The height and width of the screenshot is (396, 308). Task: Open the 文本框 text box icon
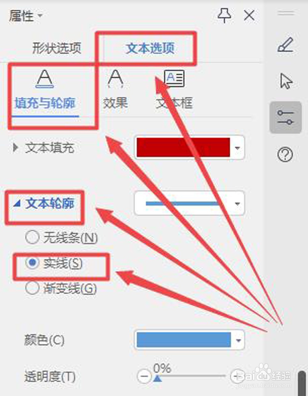click(x=174, y=90)
